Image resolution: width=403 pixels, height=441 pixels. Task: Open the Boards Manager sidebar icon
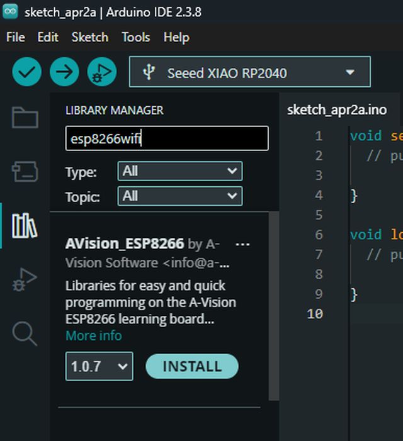click(x=25, y=172)
